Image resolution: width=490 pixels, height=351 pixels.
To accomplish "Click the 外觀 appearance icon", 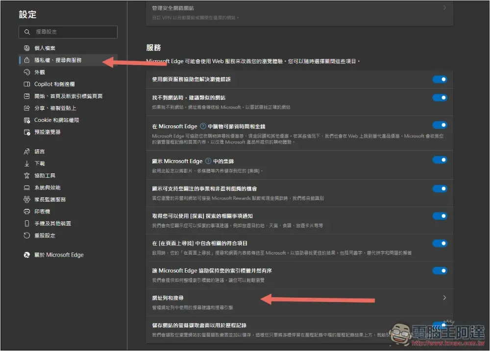I will (27, 72).
